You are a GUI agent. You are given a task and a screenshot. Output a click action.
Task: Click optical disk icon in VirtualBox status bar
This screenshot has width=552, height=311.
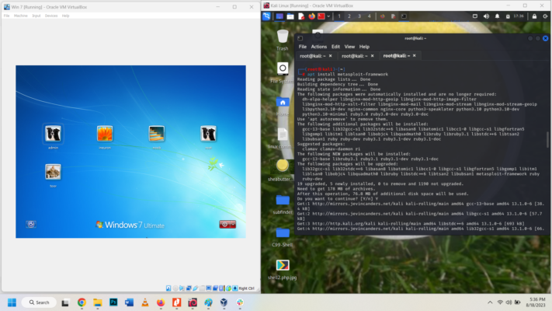coord(175,288)
